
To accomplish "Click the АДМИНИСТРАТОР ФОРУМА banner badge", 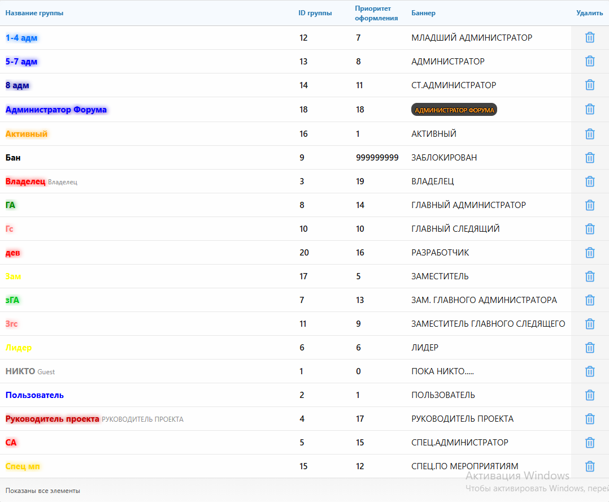I will point(454,110).
